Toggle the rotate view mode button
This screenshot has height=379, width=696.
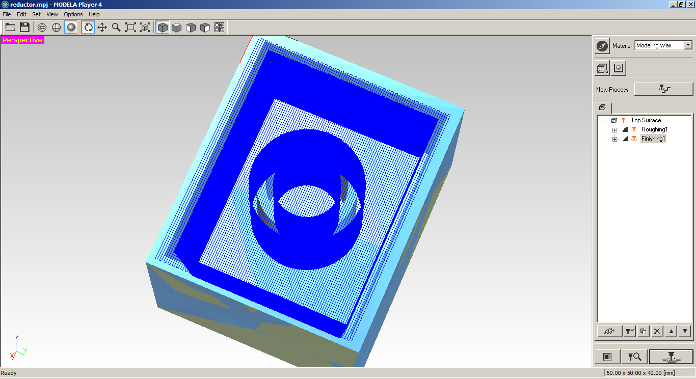tap(89, 28)
